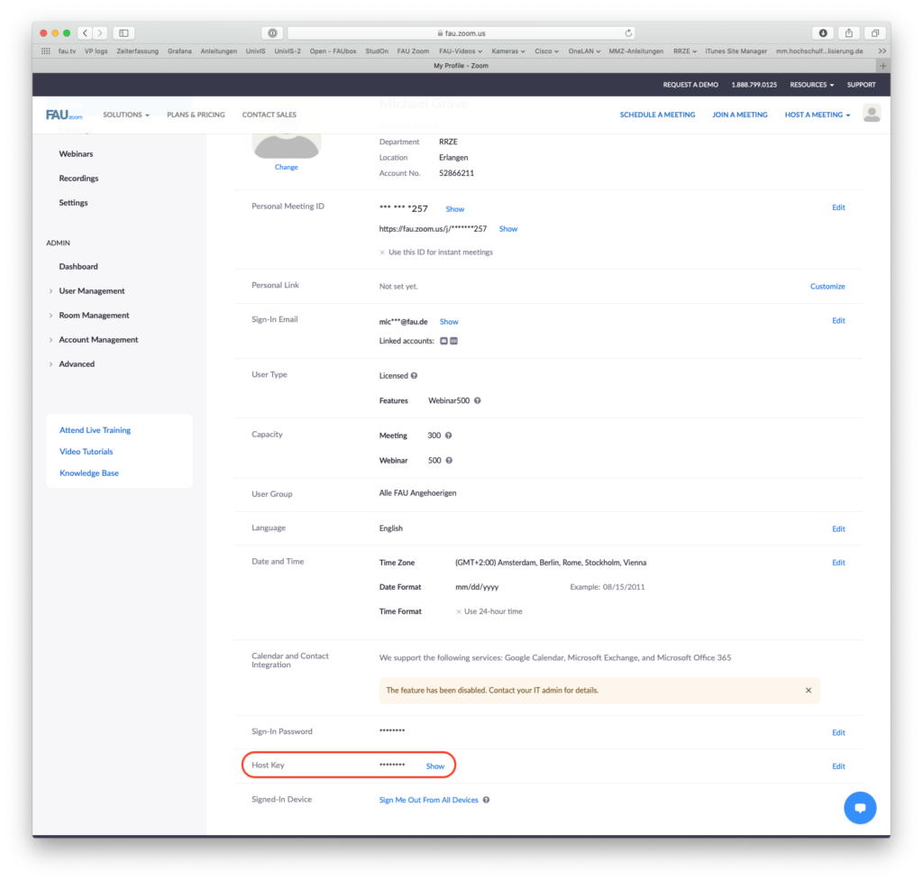Click the Safari address bar
This screenshot has width=923, height=881.
point(461,33)
